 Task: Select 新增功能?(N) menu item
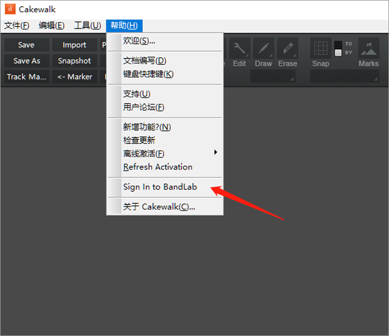[165, 127]
